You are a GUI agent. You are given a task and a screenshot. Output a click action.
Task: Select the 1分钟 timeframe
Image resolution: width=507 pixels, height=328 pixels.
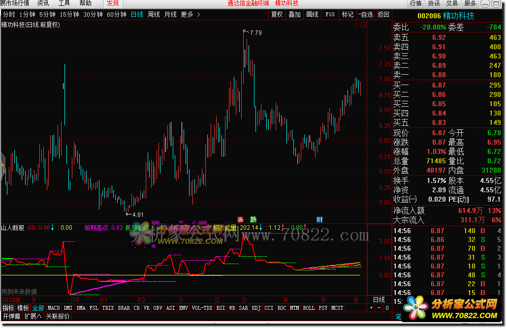pos(27,15)
